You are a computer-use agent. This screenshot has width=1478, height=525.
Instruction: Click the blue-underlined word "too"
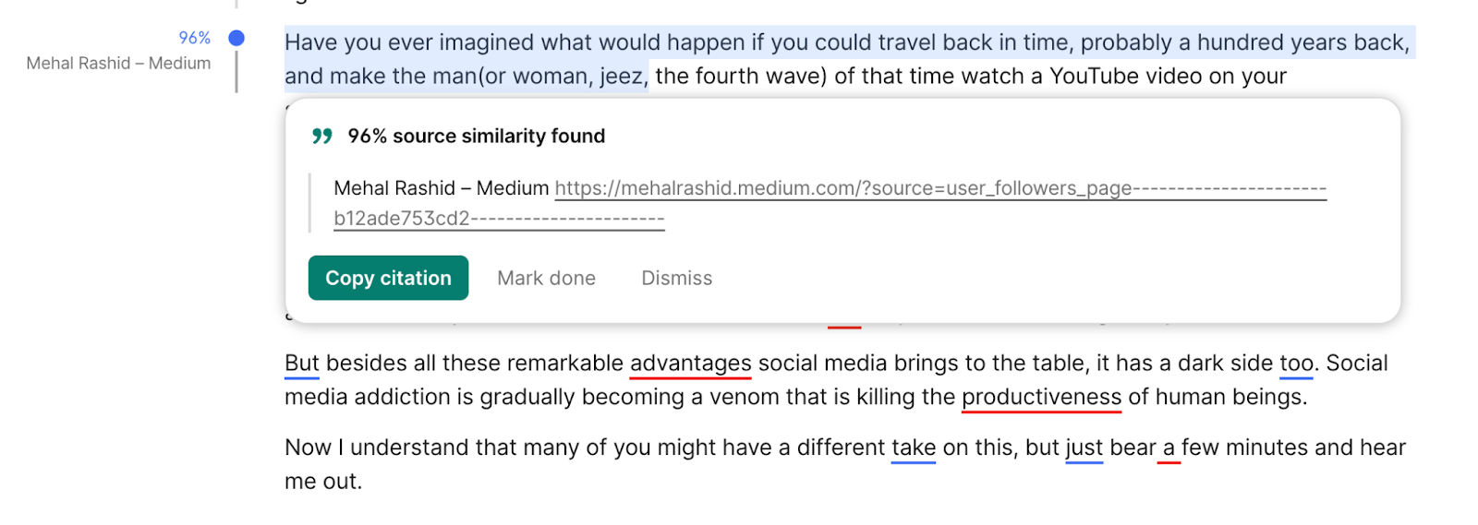coord(1296,363)
